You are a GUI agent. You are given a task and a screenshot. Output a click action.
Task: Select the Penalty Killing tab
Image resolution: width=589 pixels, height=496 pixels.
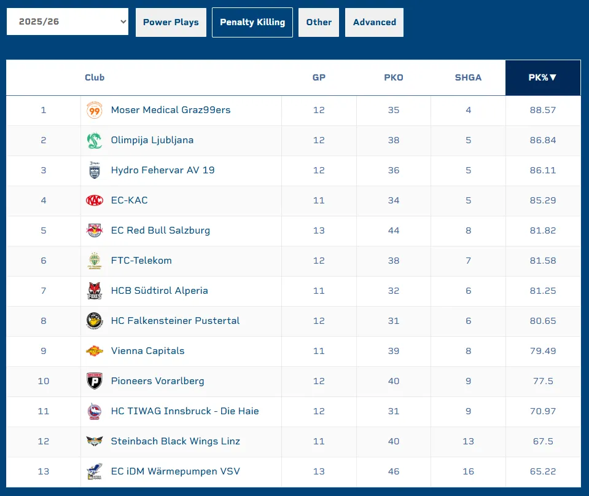point(252,23)
